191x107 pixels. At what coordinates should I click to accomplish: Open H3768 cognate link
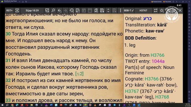click(x=162, y=97)
